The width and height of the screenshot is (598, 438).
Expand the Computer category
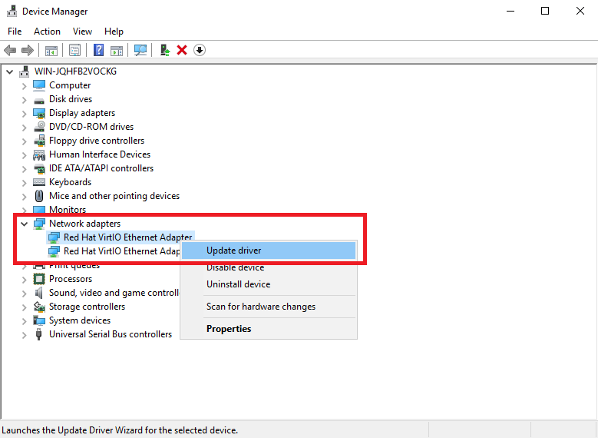(x=25, y=86)
